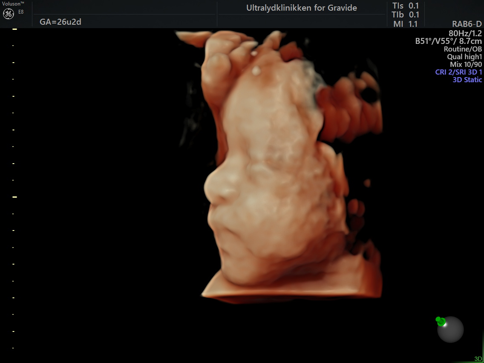This screenshot has width=484, height=363.
Task: Click the 3D mode label in the corner
Action: click(478, 359)
